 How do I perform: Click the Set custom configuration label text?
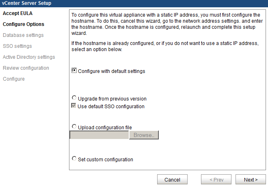tap(105, 160)
